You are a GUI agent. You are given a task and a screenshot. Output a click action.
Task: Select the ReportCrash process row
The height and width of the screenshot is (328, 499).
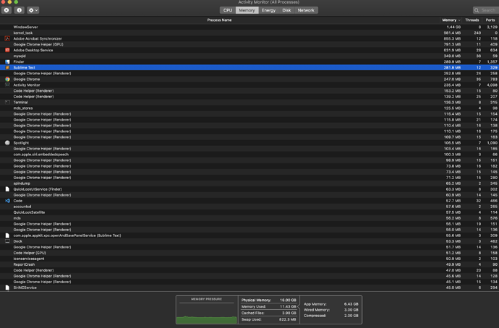(x=249, y=264)
